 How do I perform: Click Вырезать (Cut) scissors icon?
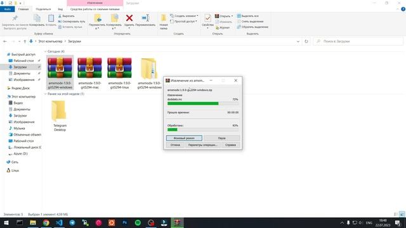point(66,16)
